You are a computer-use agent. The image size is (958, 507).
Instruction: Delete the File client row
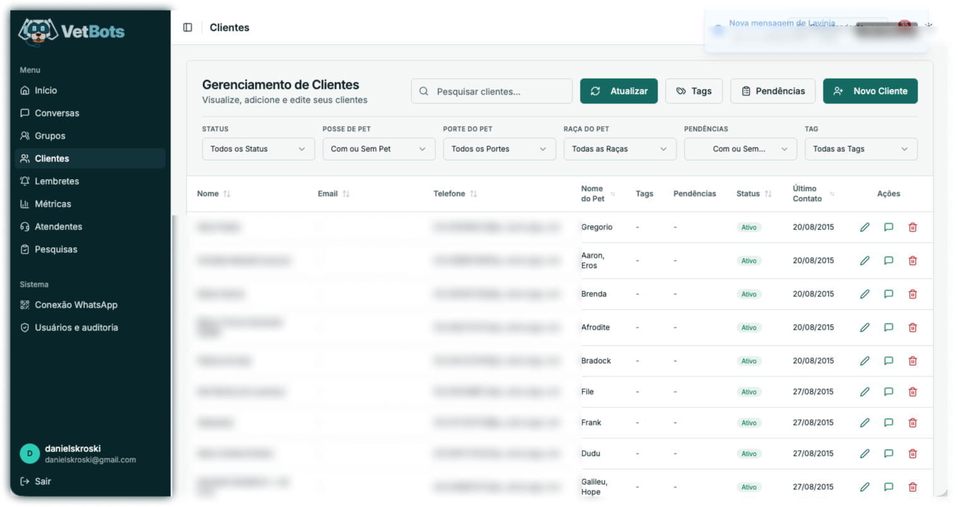click(913, 392)
